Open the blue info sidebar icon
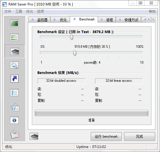 coord(14,120)
